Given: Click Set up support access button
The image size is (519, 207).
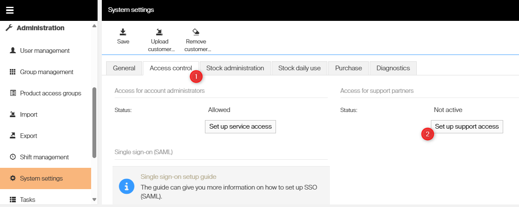Looking at the screenshot, I should pyautogui.click(x=466, y=126).
